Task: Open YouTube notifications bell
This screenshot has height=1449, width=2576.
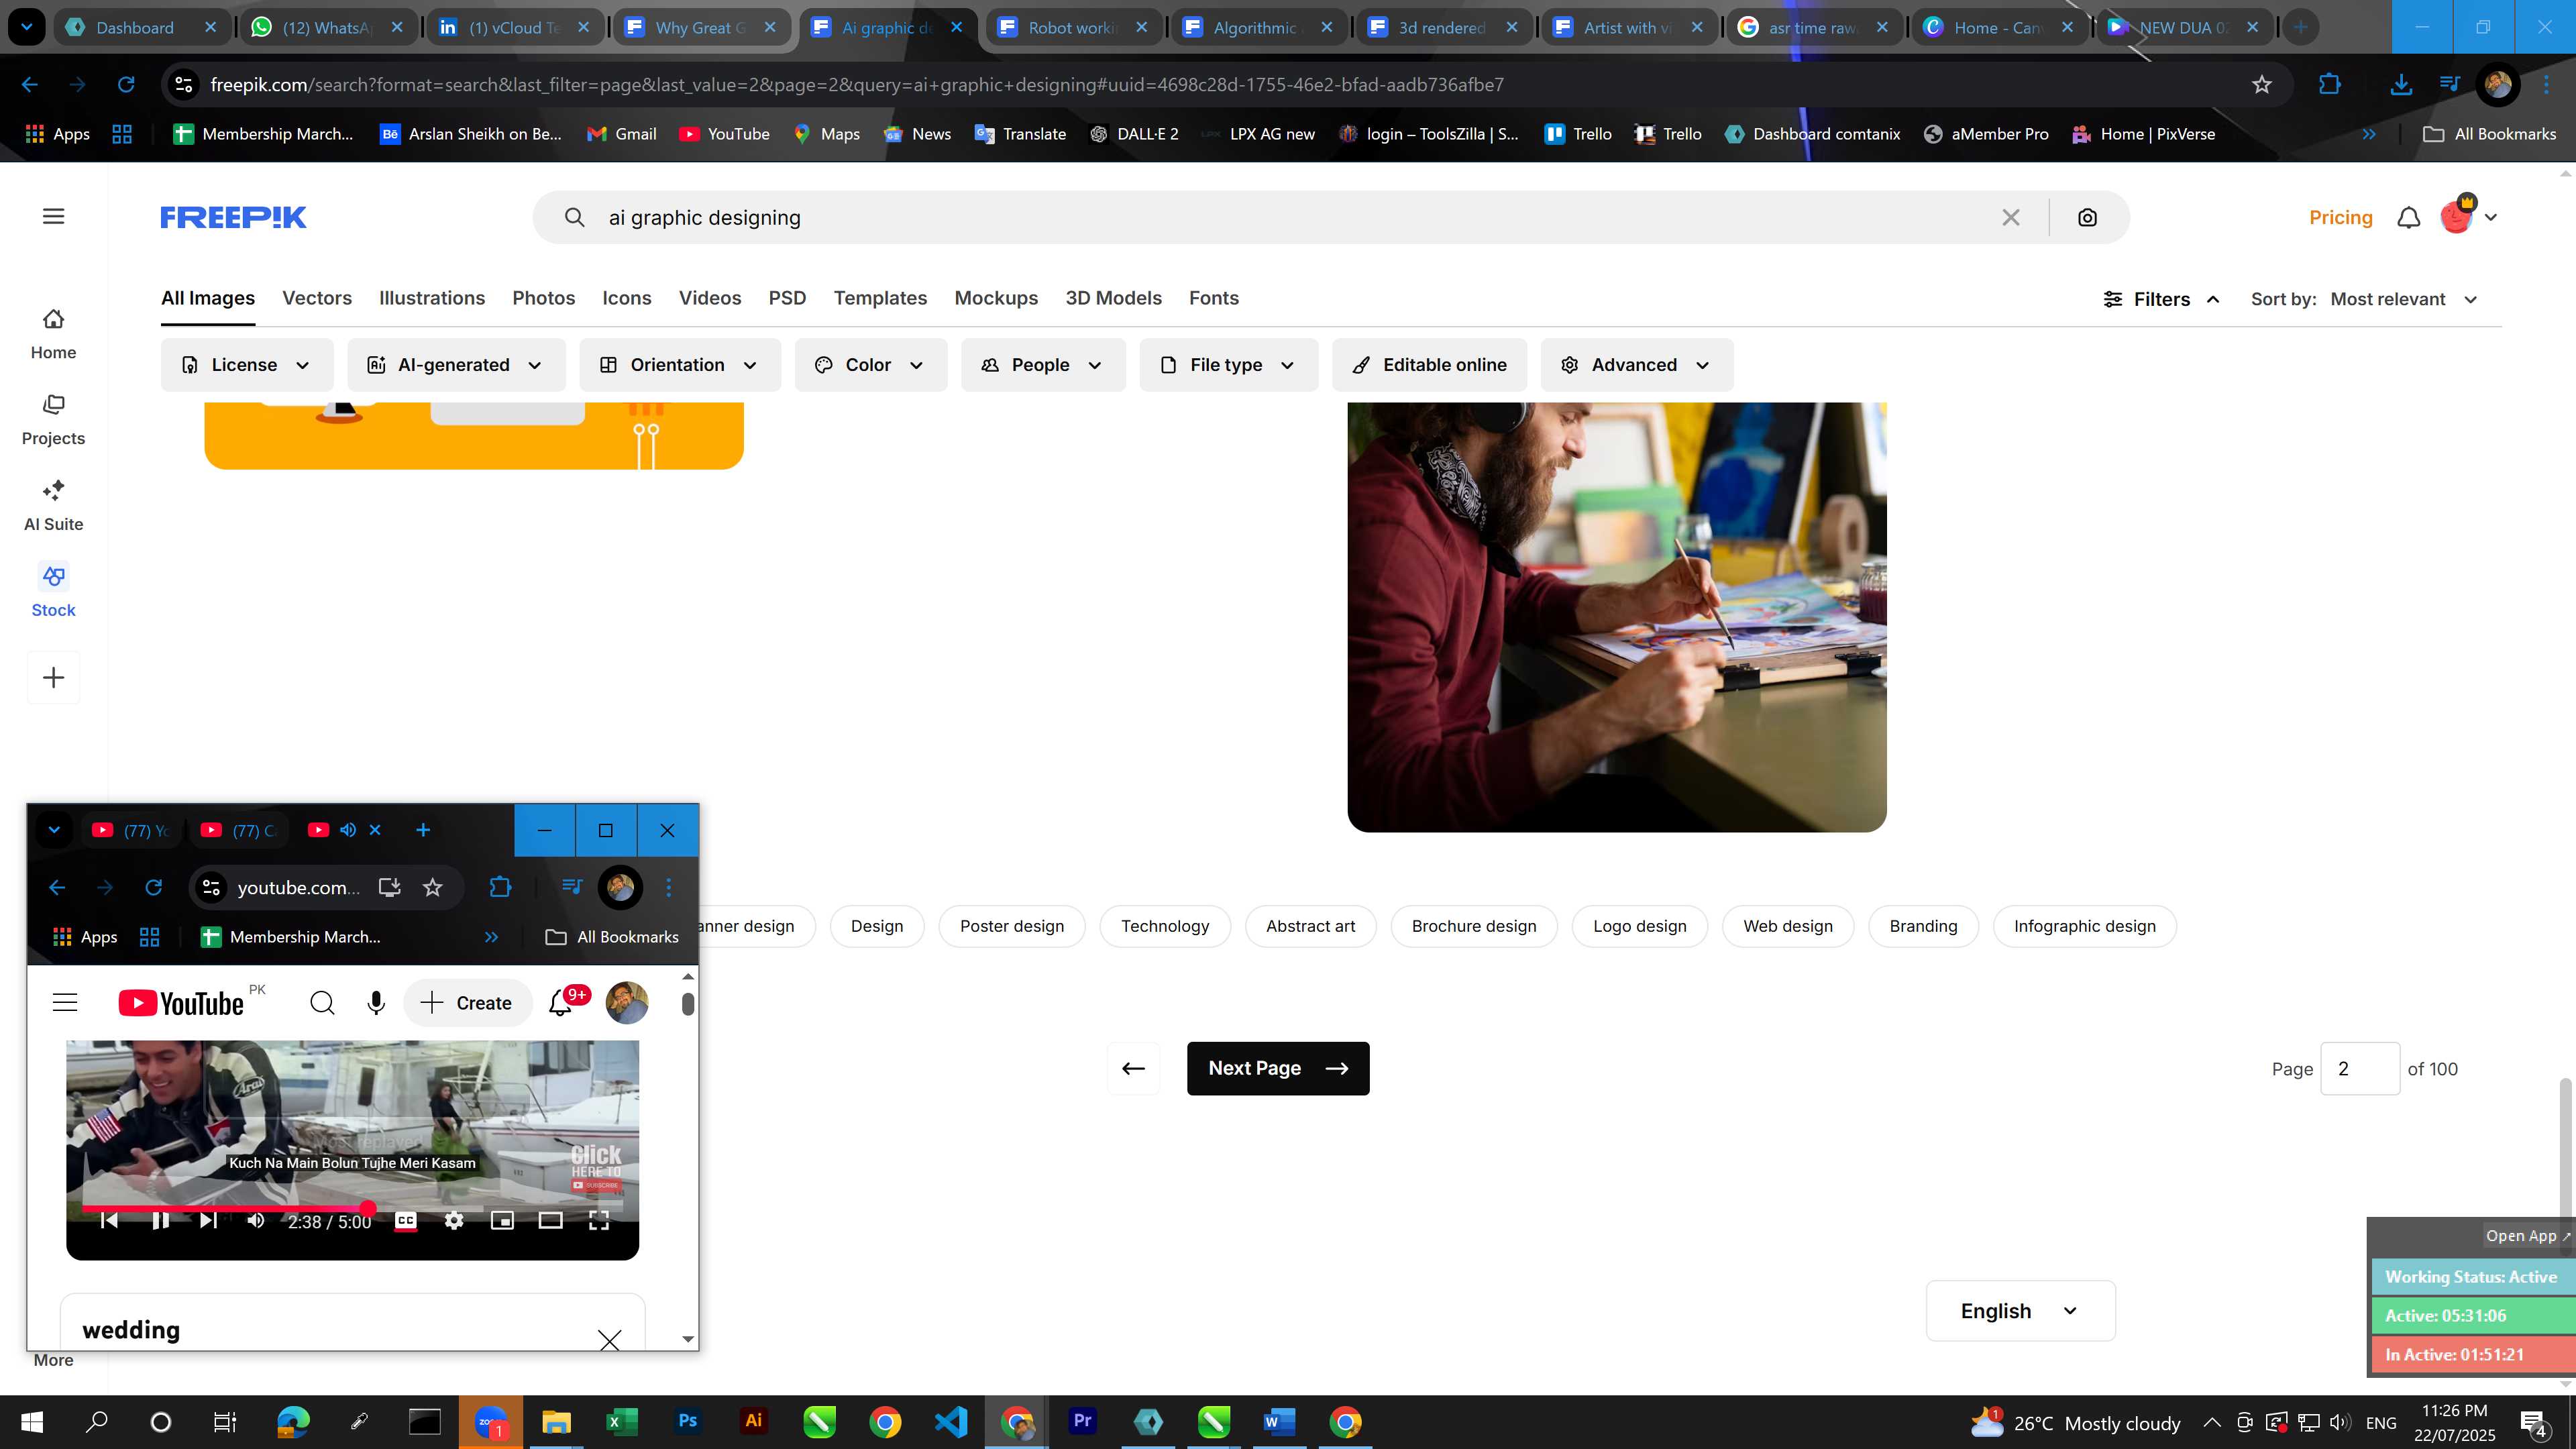Action: point(561,1003)
